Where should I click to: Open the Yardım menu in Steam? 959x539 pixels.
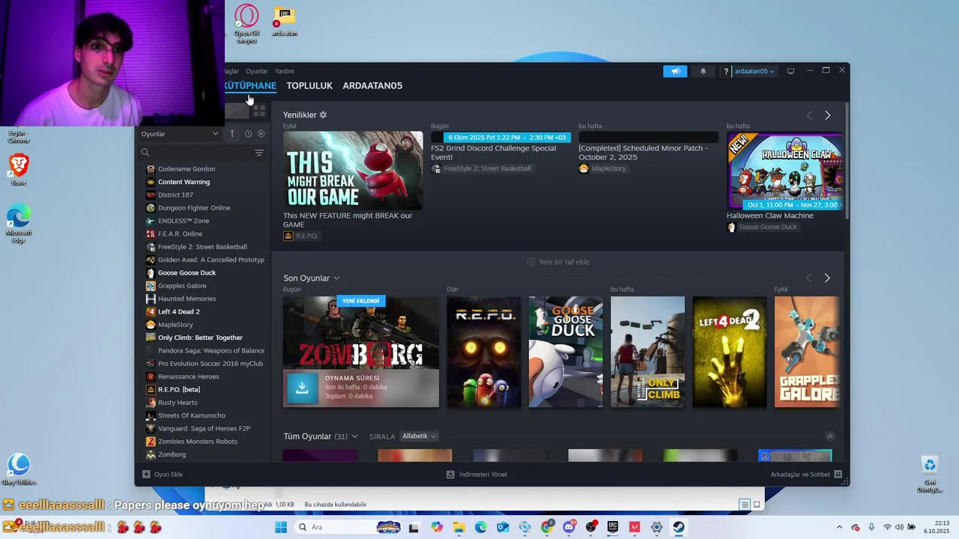[285, 71]
